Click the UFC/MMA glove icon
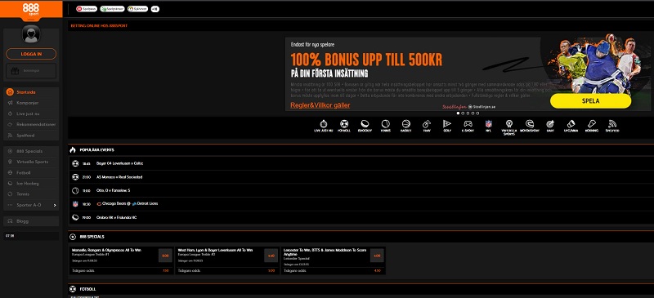Screen dimensions: 654x298 coord(571,124)
